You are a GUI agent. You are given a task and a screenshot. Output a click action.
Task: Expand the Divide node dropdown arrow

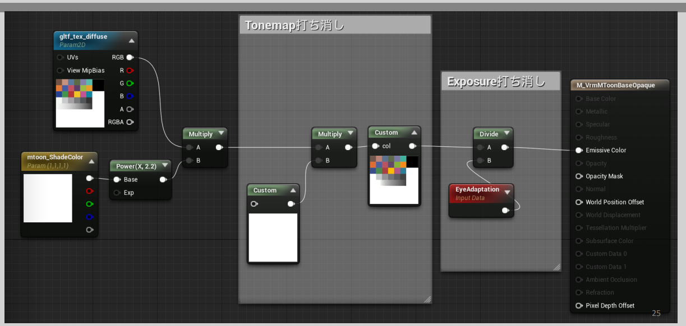click(507, 133)
